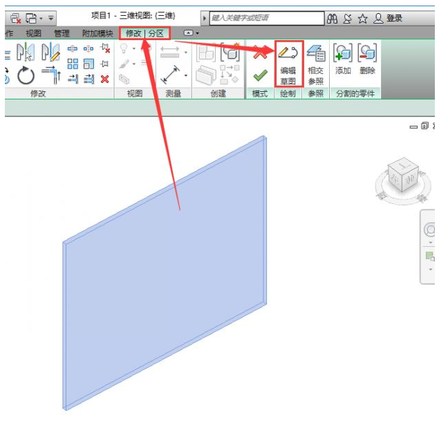The width and height of the screenshot is (439, 421).
Task: Select Trim/Extend Multiple Elements tool
Action: pos(88,79)
